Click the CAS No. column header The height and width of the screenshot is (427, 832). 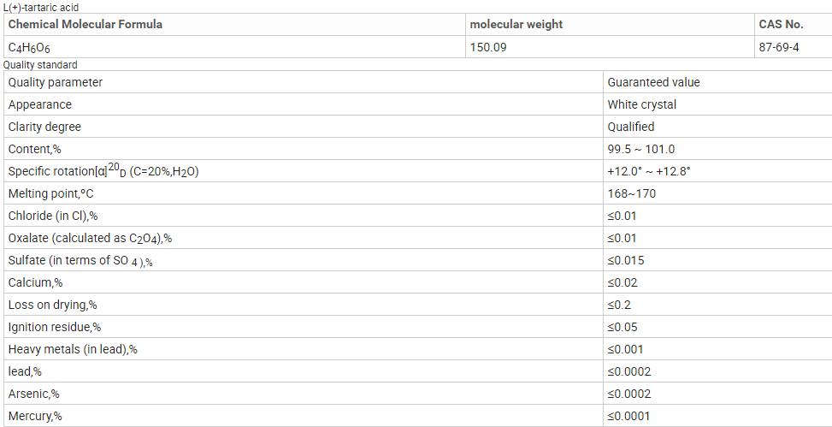(781, 24)
